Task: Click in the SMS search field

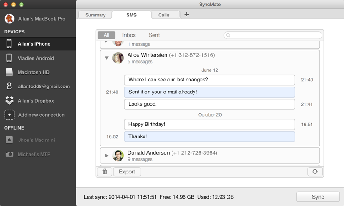Action: pos(273,35)
